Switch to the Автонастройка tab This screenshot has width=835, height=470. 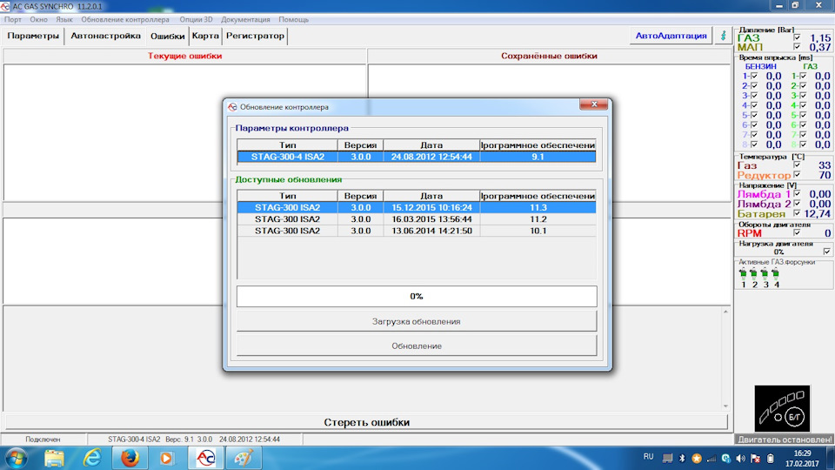tap(105, 36)
